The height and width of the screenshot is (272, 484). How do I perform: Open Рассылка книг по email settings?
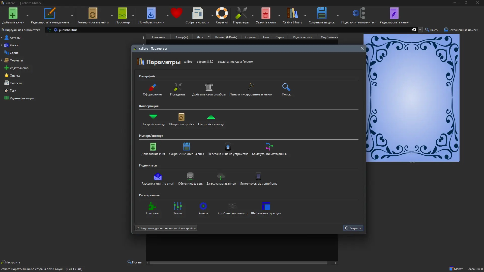click(x=158, y=177)
